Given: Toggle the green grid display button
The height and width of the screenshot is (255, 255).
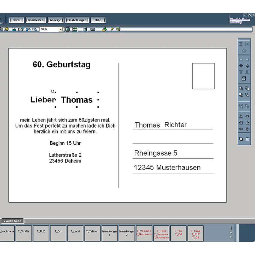Looking at the screenshot, I should [75, 29].
